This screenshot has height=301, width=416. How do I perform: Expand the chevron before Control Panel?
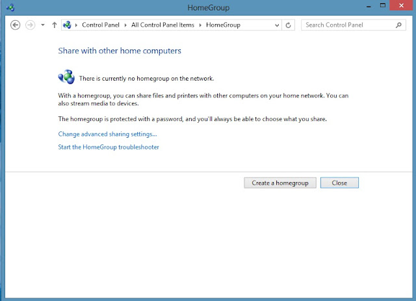click(x=77, y=25)
